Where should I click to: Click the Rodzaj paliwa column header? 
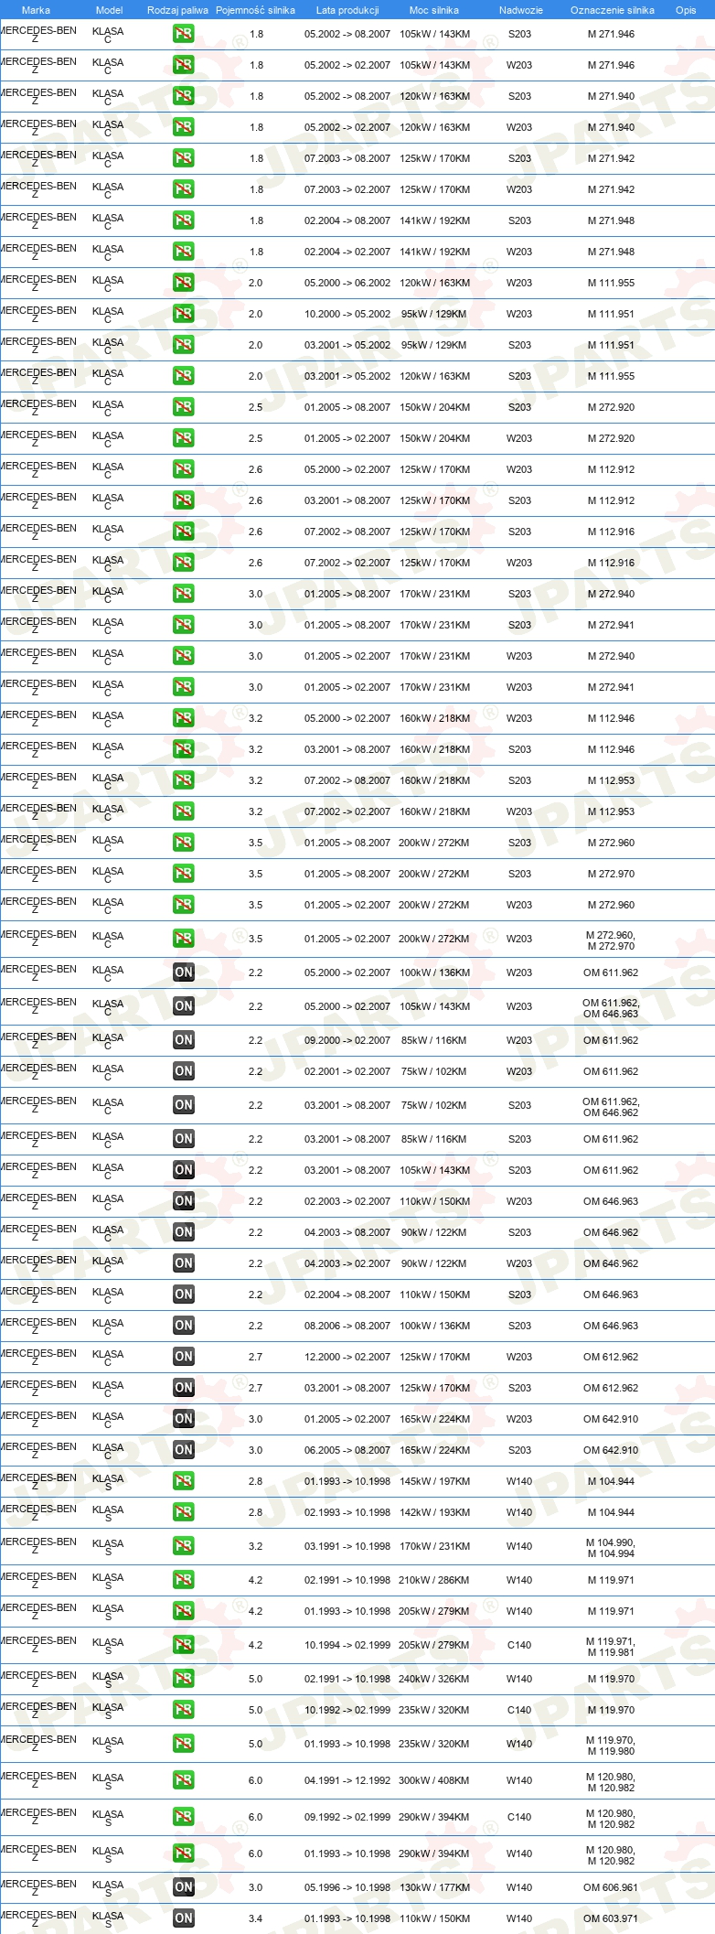pyautogui.click(x=177, y=10)
